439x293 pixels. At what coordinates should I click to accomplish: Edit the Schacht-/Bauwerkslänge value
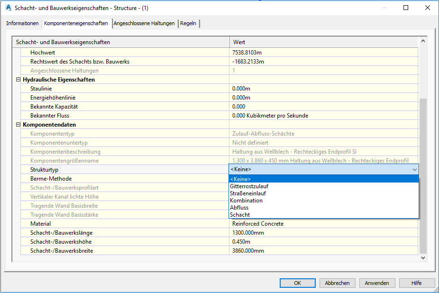[x=323, y=233]
